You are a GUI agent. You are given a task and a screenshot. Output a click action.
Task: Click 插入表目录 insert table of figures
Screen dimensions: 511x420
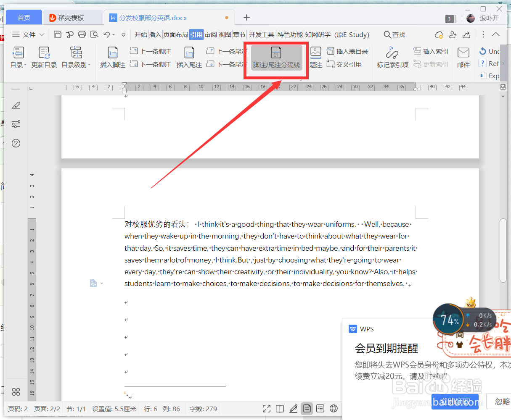click(347, 51)
